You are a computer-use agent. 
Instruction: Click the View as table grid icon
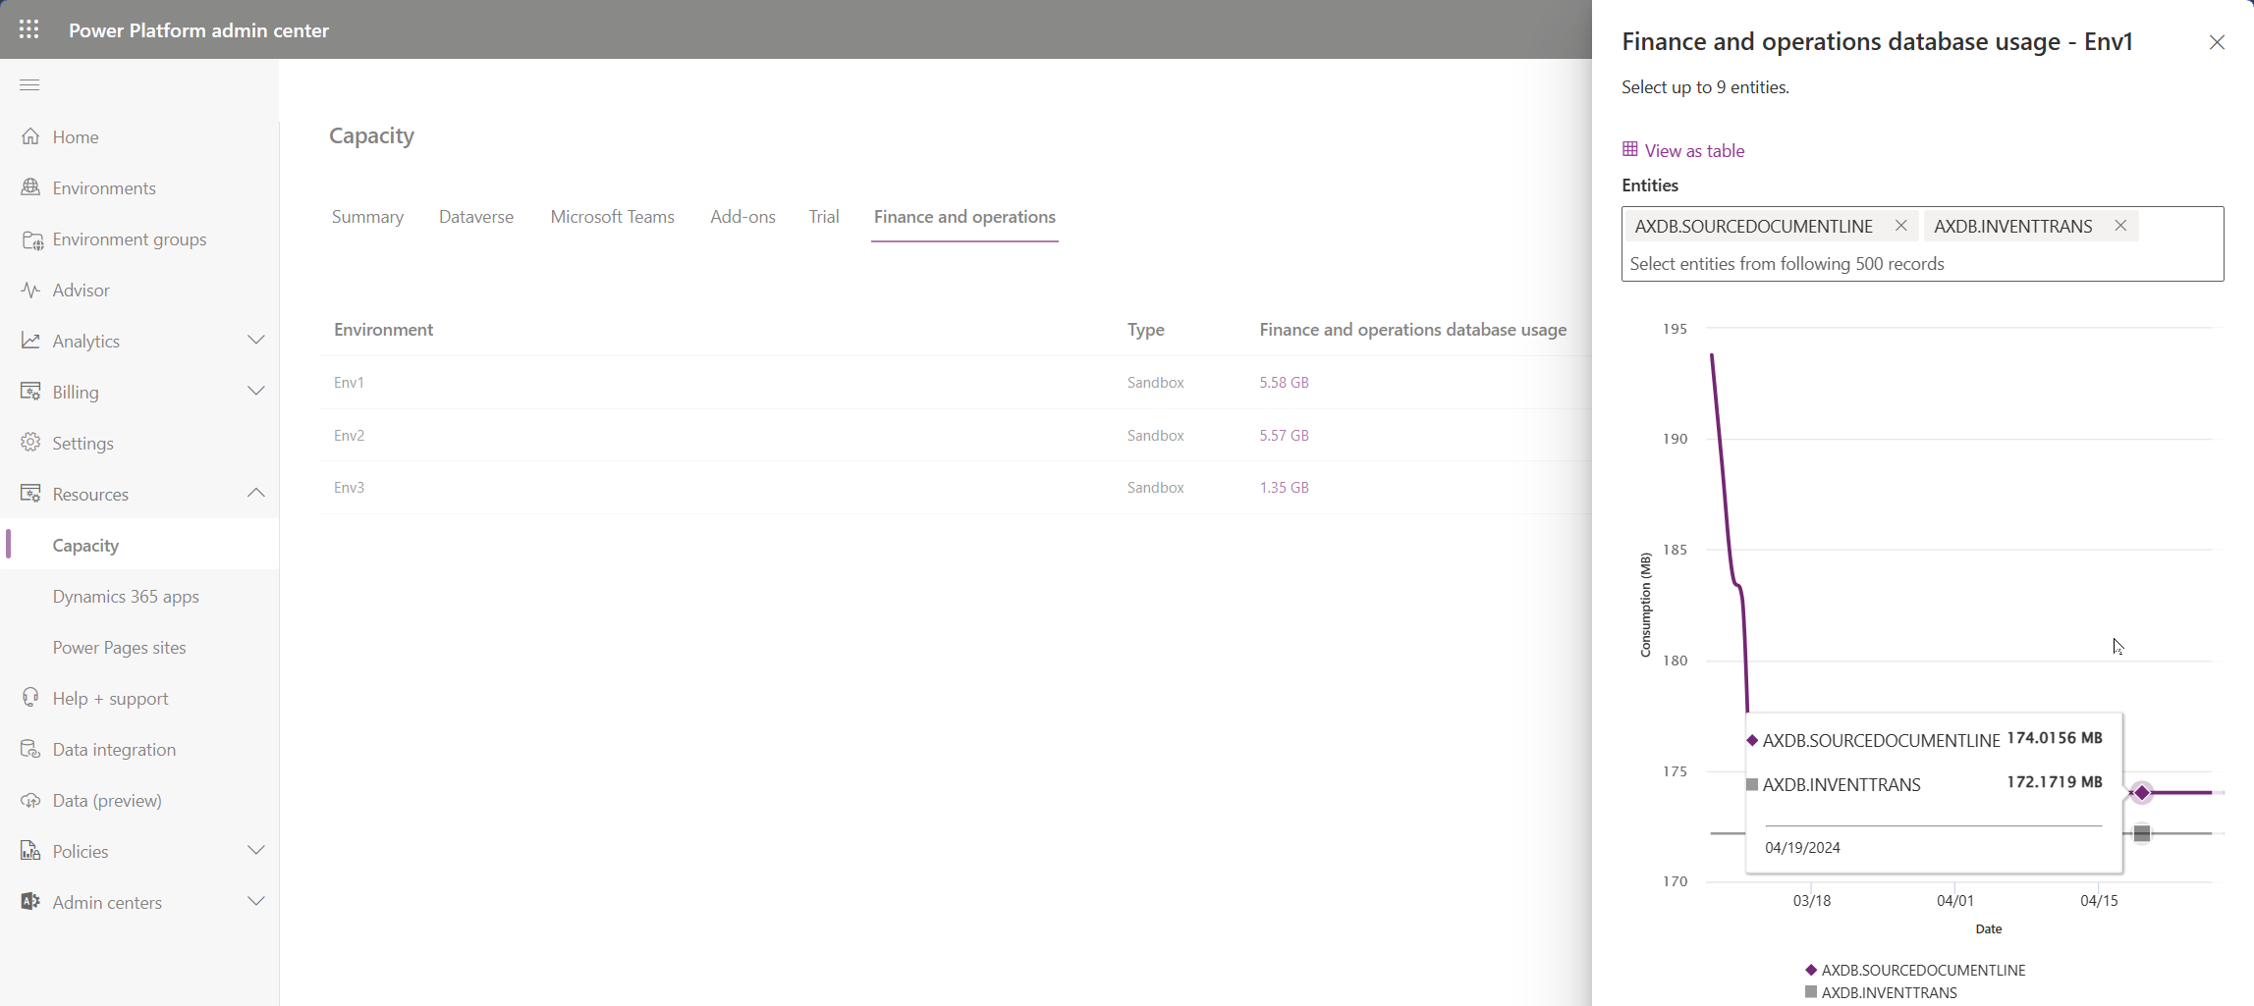coord(1630,149)
